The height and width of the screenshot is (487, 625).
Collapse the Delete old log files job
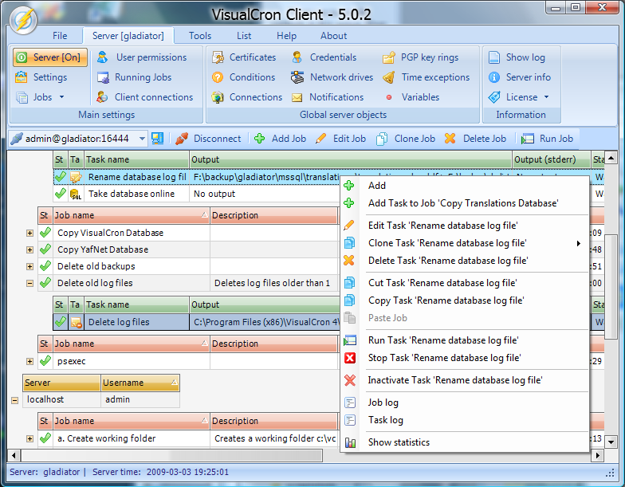pyautogui.click(x=30, y=284)
